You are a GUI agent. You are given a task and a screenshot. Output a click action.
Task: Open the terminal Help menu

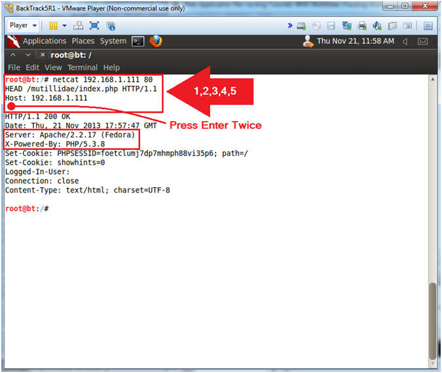[111, 67]
